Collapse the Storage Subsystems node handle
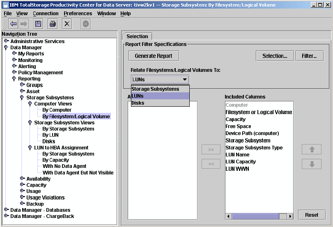This screenshot has width=333, height=227. pyautogui.click(x=22, y=97)
